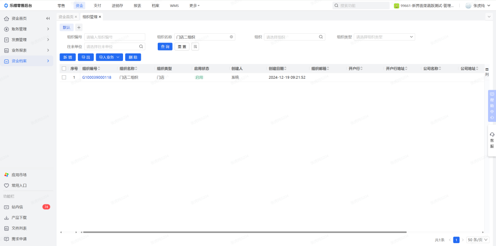Viewport: 496px width, 246px height.
Task: Click the plus icon next to 默认
Action: click(78, 27)
